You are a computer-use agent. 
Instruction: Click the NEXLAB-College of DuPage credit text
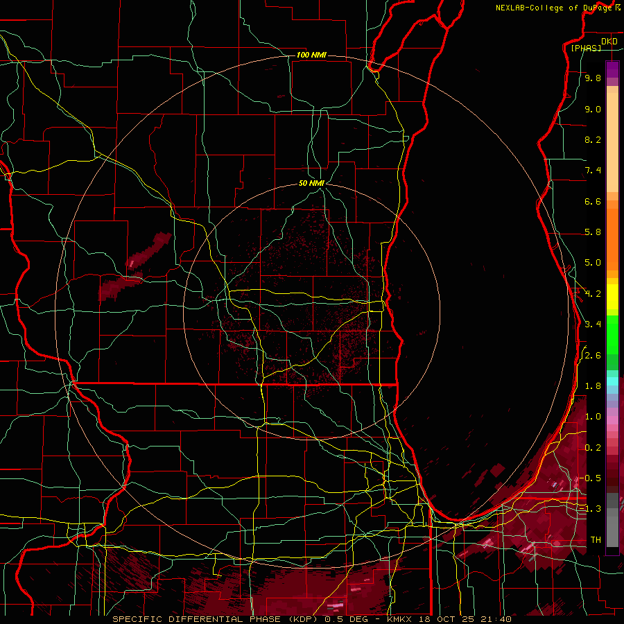tap(553, 8)
